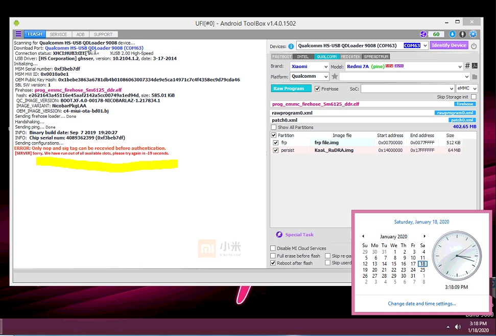The image size is (496, 336).
Task: Click the January 2020 calendar header
Action: pyautogui.click(x=393, y=237)
